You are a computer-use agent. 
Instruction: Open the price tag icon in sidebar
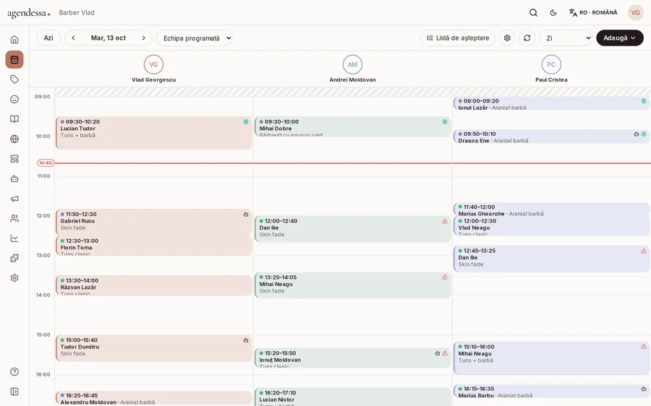(x=14, y=79)
